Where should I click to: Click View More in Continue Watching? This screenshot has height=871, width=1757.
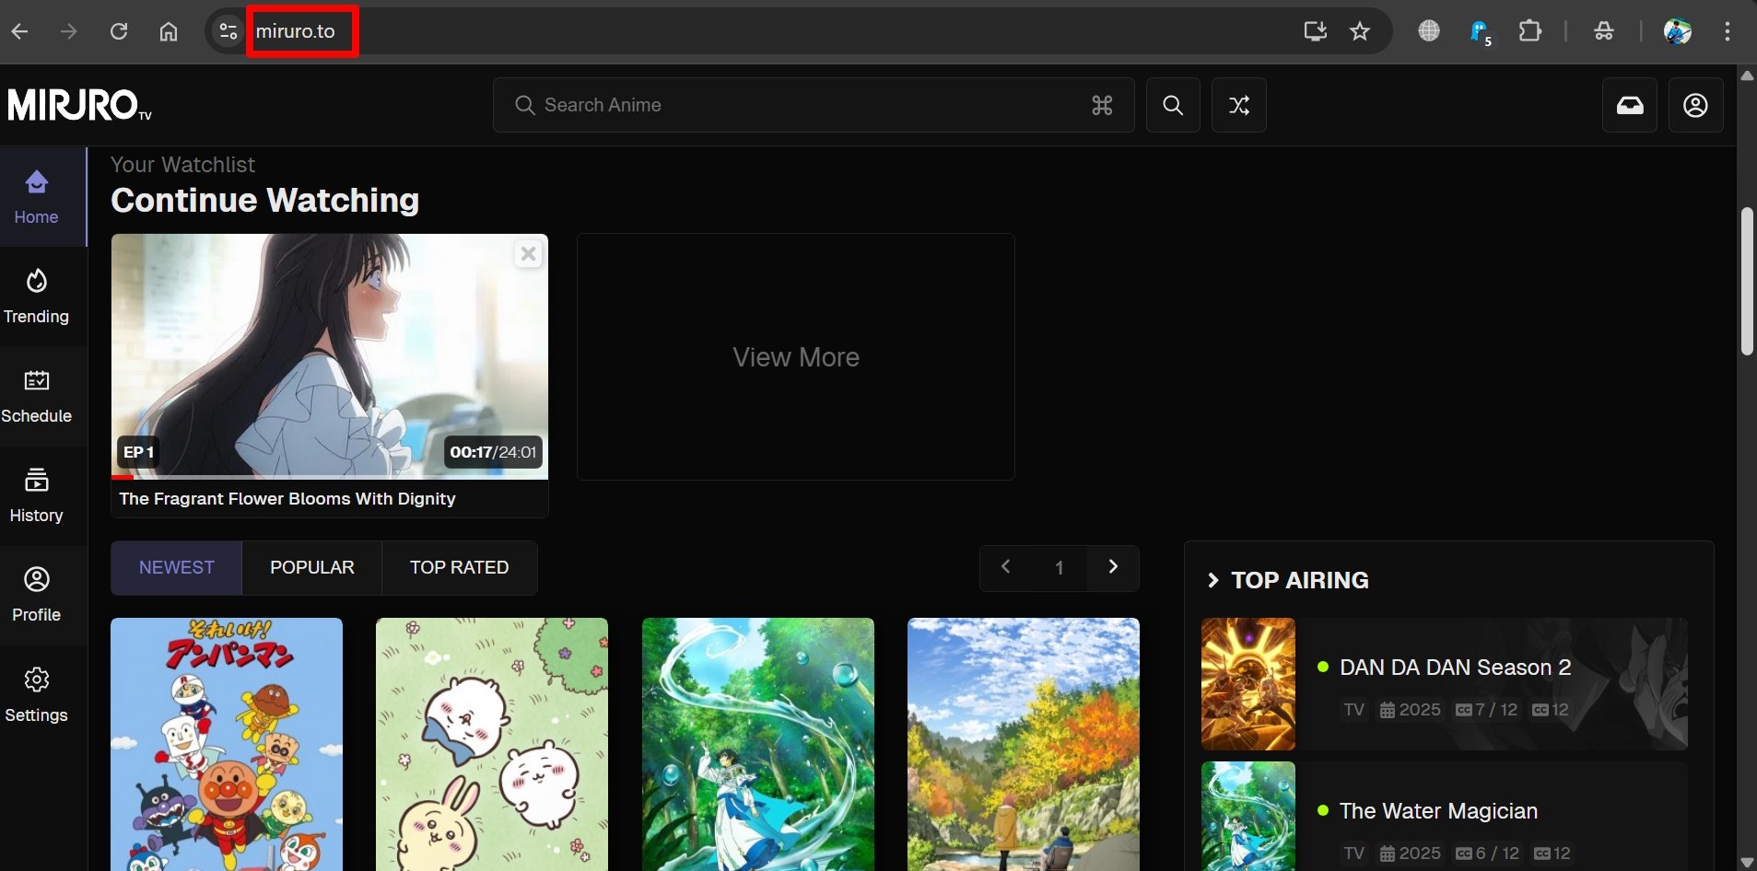coord(795,357)
